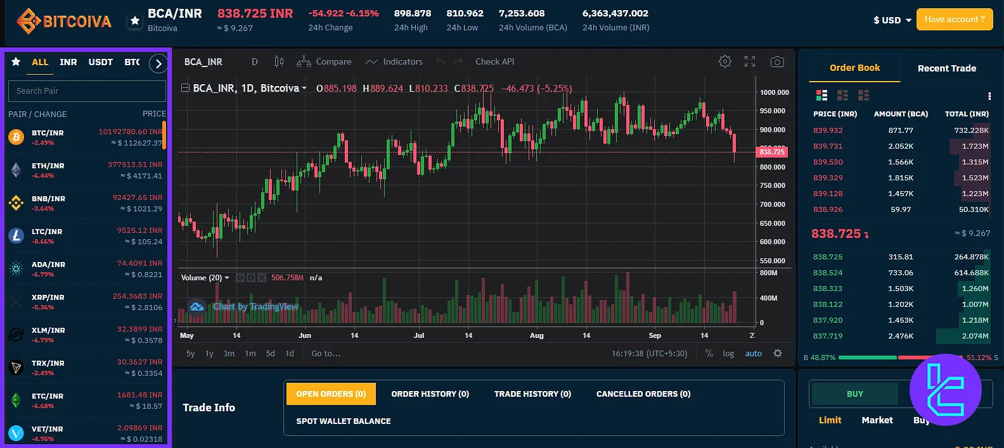The width and height of the screenshot is (1004, 448).
Task: Click the favorites star filter in pair list
Action: [x=16, y=62]
